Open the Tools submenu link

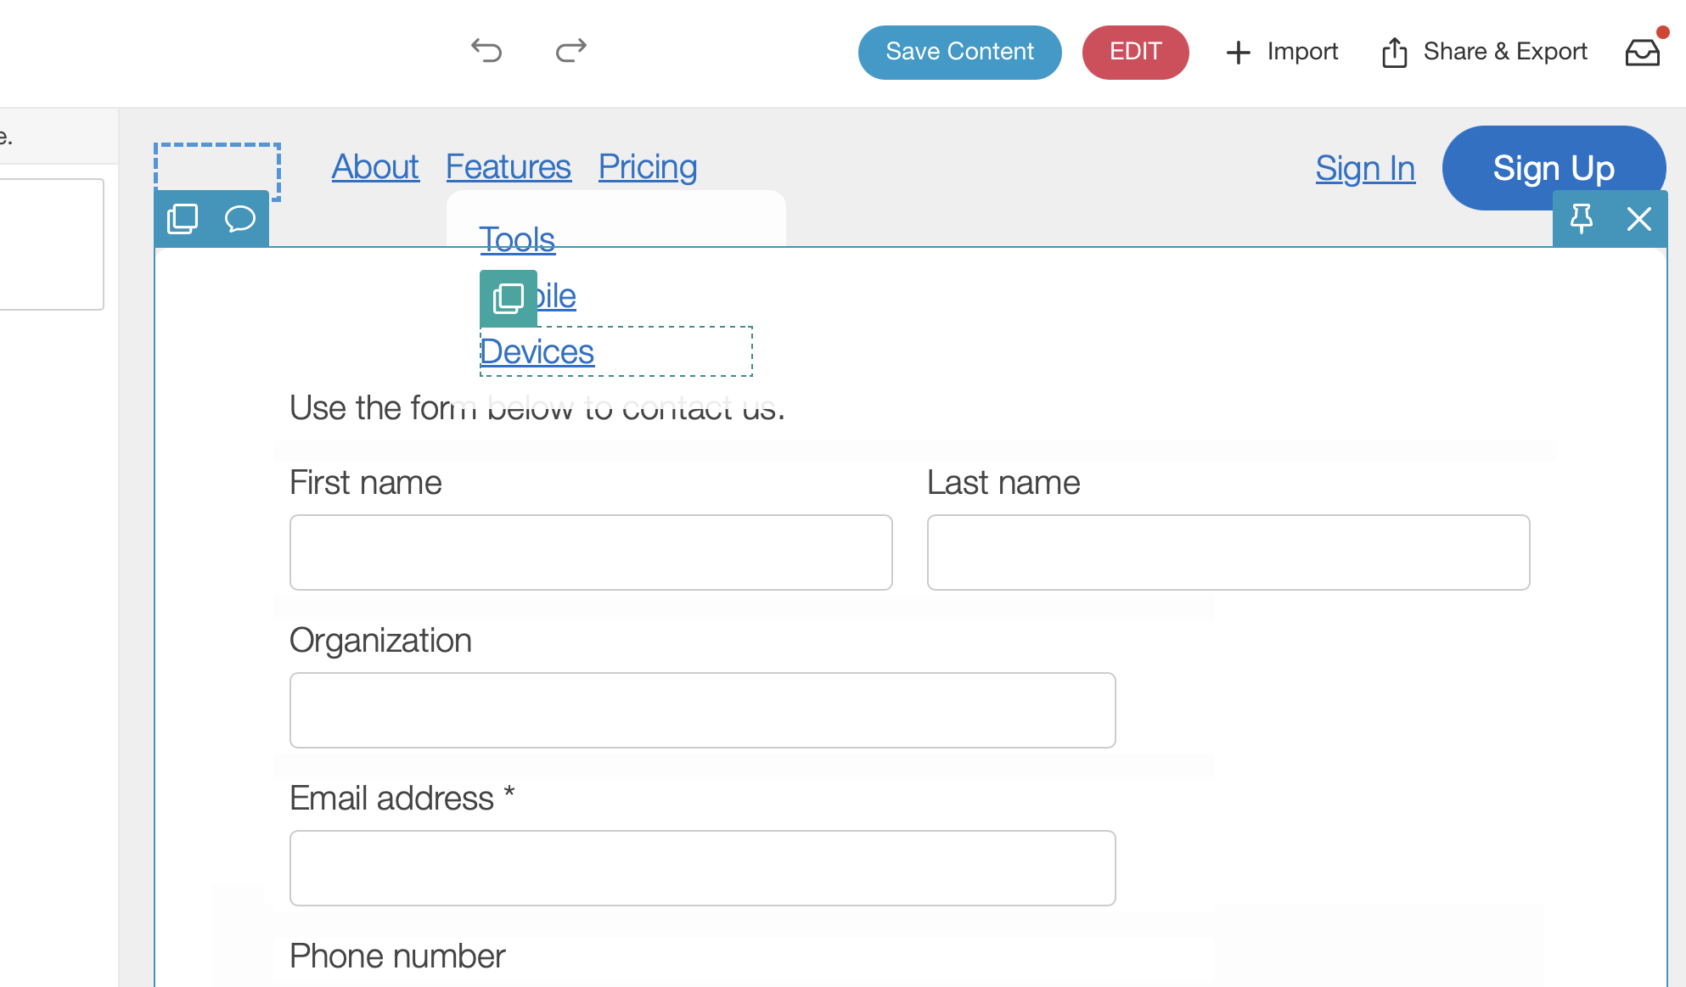click(516, 238)
